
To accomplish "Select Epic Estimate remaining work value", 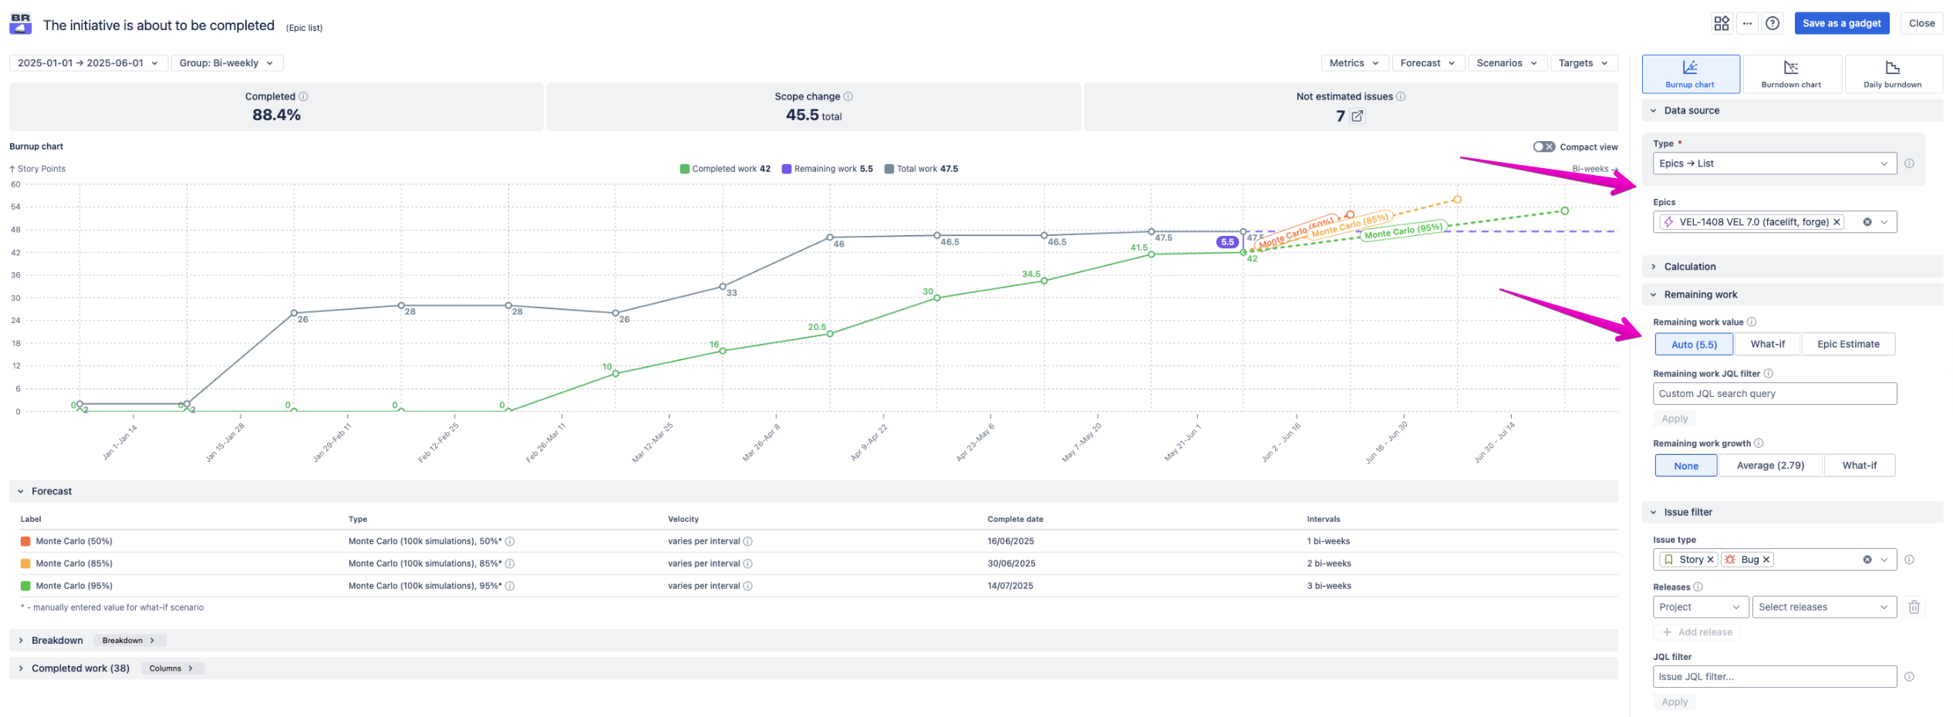I will [x=1848, y=344].
